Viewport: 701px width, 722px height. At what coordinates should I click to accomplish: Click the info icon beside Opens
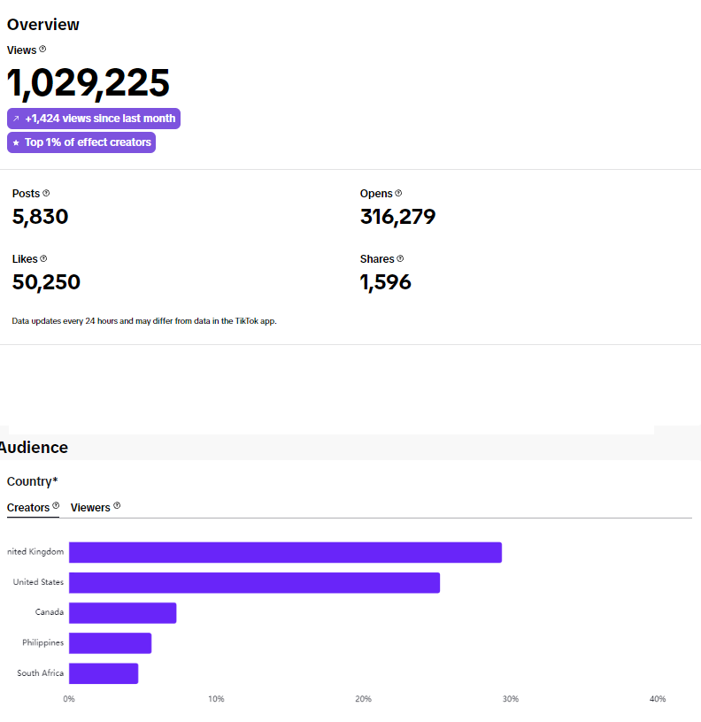(x=398, y=193)
